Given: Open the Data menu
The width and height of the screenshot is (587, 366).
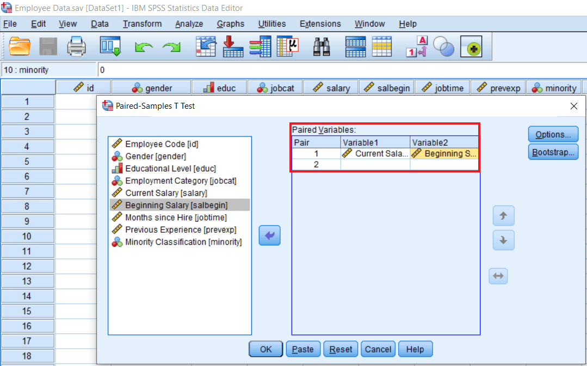Looking at the screenshot, I should click(100, 24).
